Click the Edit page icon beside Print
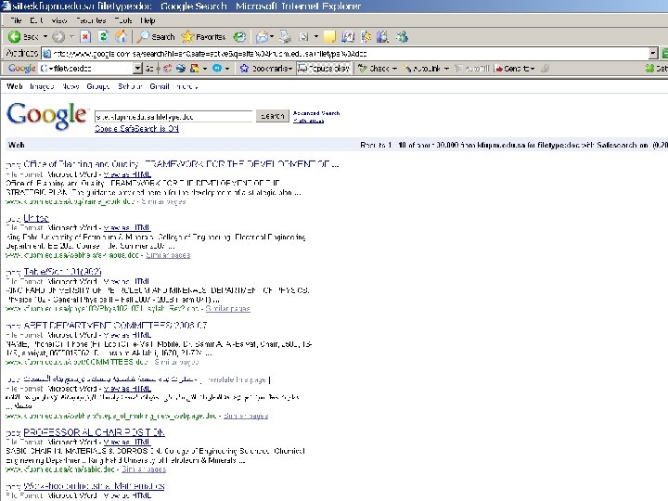 tap(303, 37)
